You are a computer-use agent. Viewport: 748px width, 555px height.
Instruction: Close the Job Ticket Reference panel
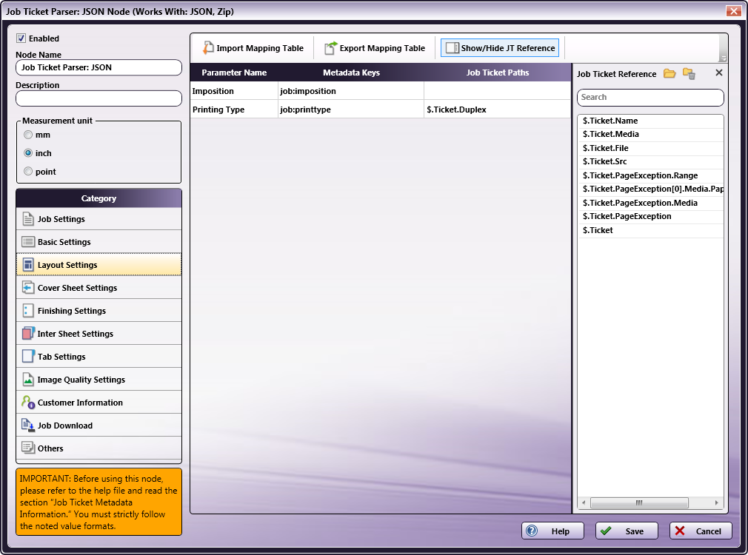click(x=719, y=73)
